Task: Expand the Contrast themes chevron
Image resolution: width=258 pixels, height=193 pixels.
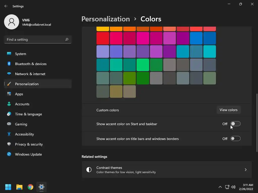Action: coord(246,170)
